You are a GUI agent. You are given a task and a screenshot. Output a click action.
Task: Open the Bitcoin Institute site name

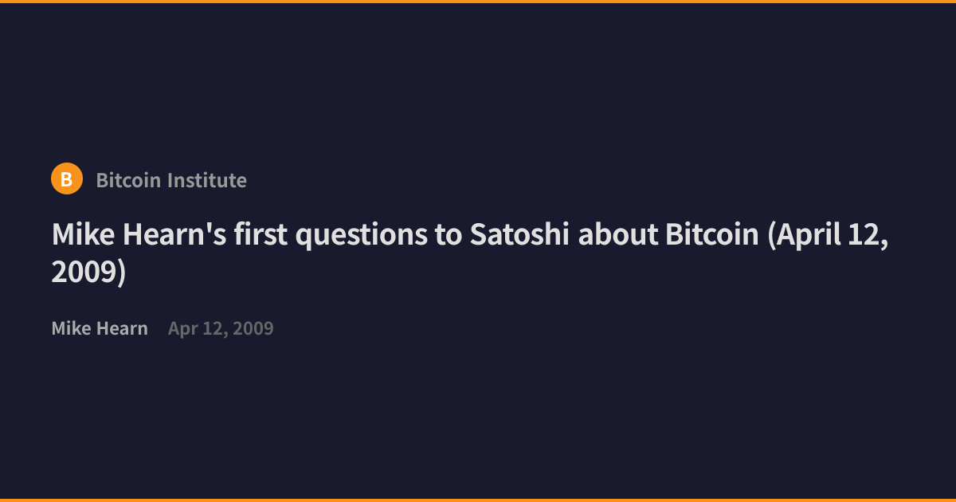[x=171, y=180]
